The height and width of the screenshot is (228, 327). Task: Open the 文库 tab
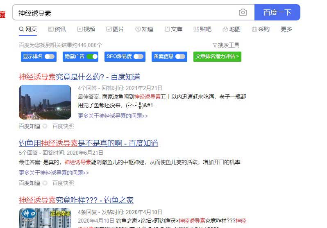tap(173, 29)
